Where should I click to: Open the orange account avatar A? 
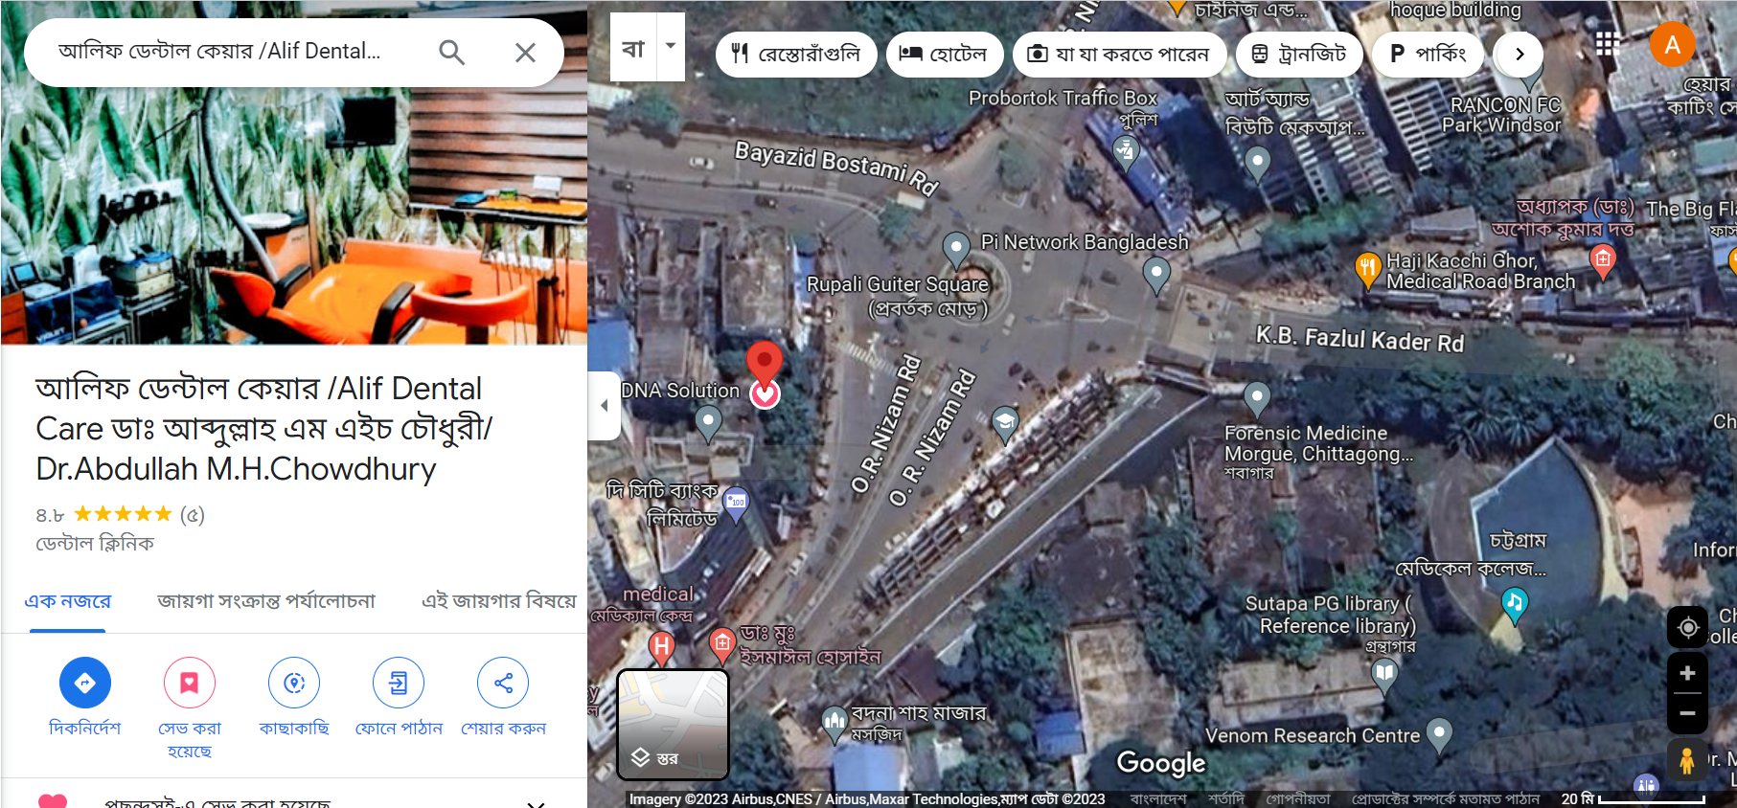1672,44
